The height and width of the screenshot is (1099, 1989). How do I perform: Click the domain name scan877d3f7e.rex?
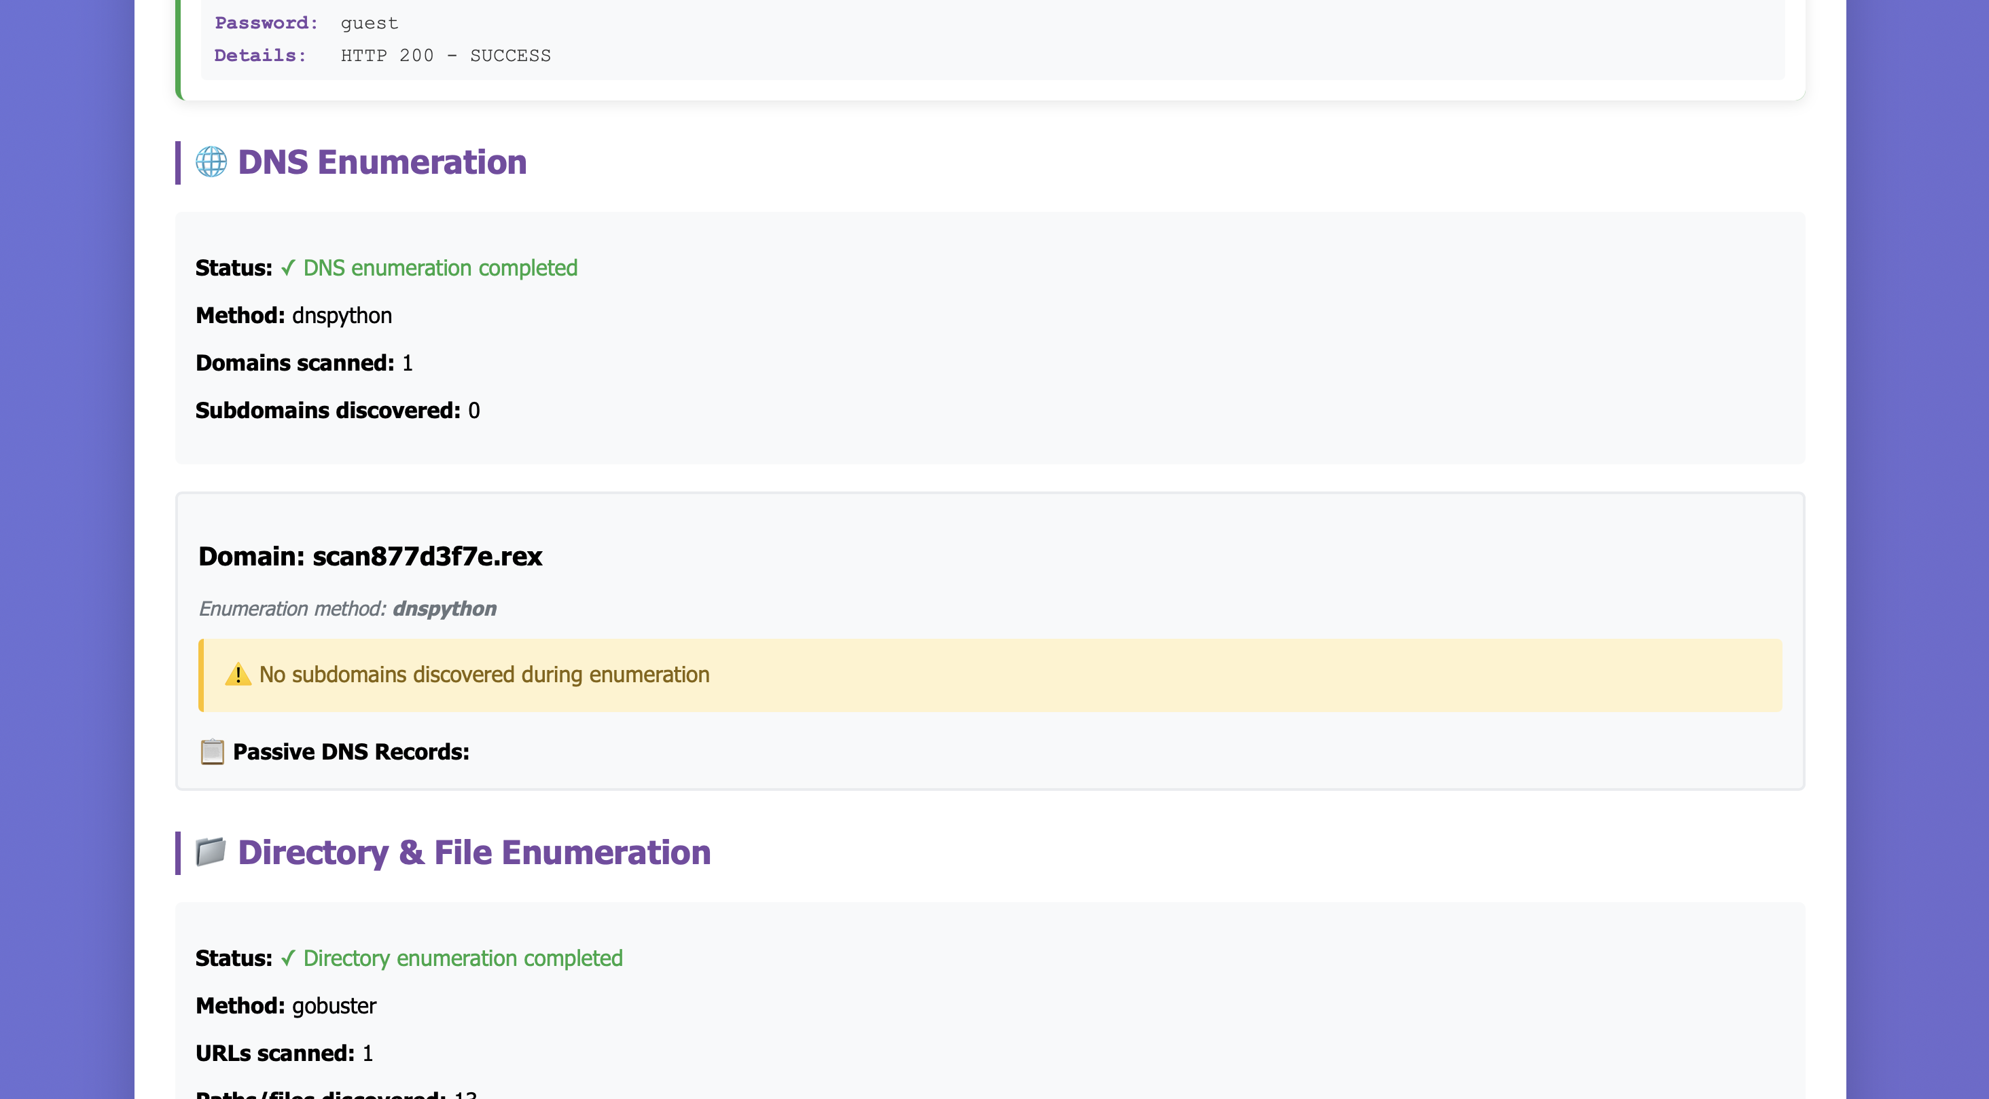coord(427,556)
